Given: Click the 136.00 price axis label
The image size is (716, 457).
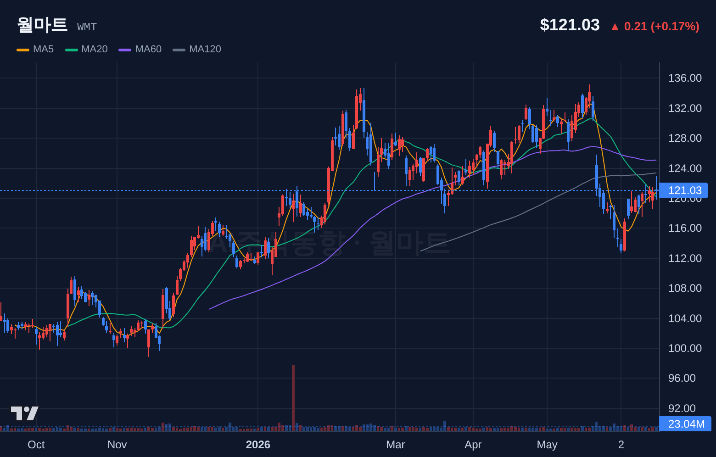Looking at the screenshot, I should click(685, 78).
